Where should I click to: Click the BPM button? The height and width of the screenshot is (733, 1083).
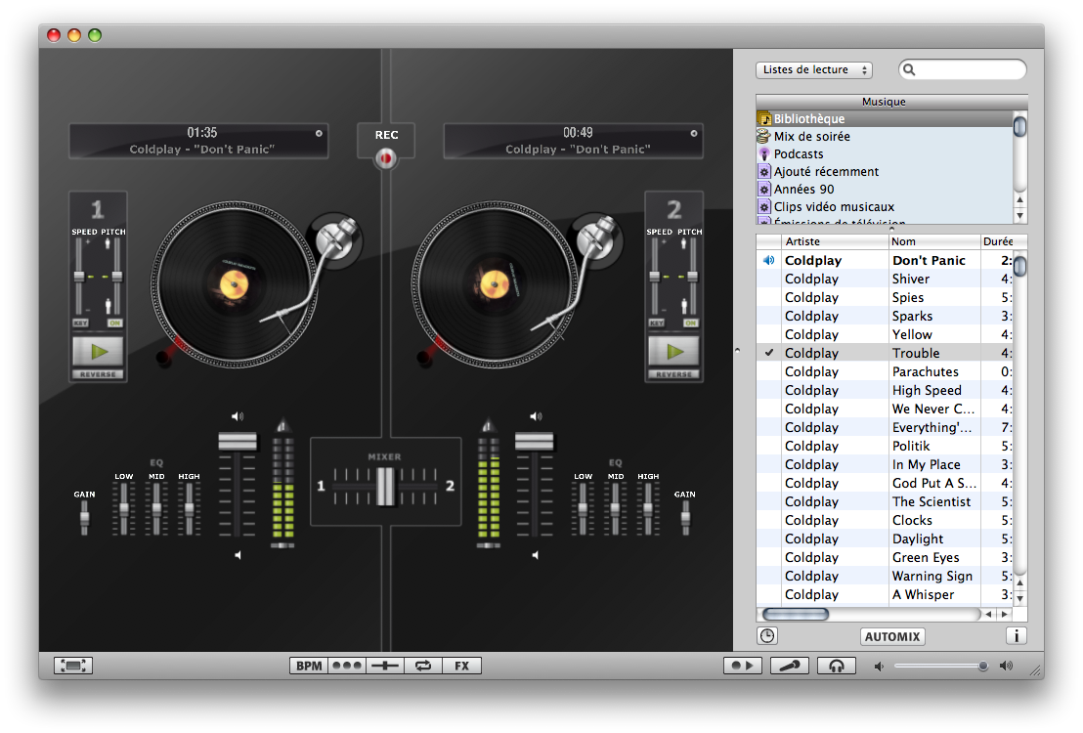(x=309, y=666)
